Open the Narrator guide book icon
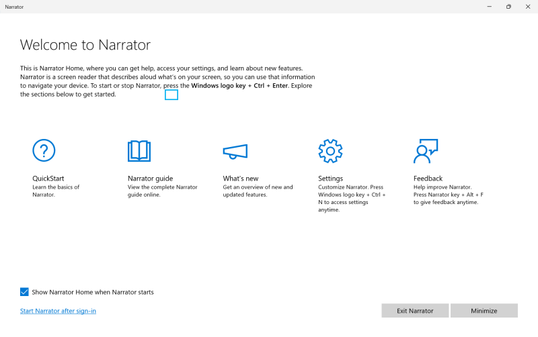The width and height of the screenshot is (538, 337). pos(139,151)
